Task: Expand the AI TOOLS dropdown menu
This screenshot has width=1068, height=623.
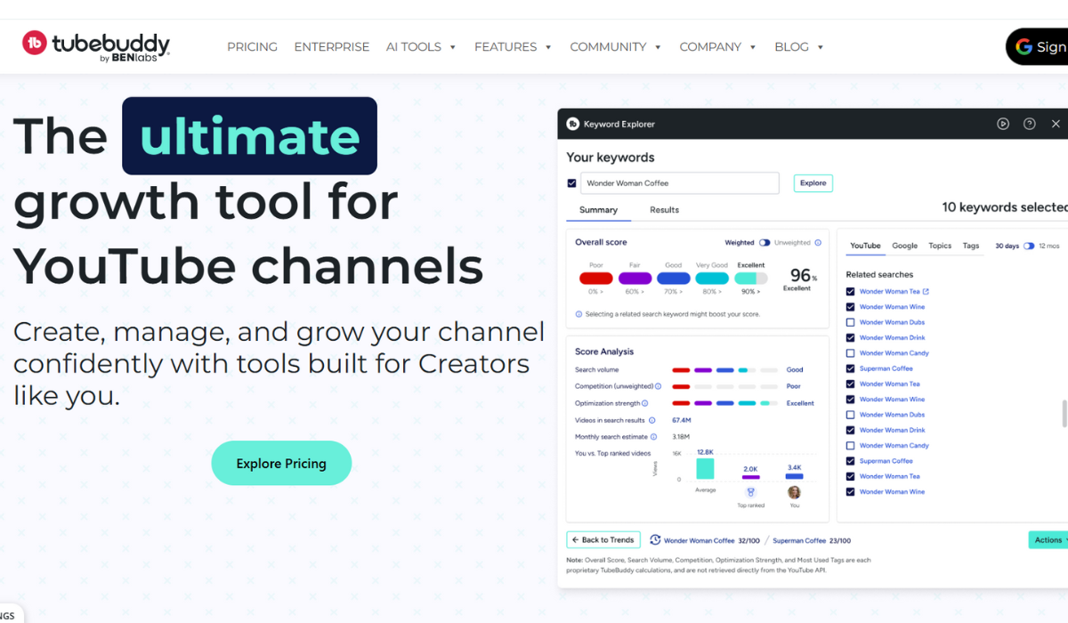Action: pos(421,46)
